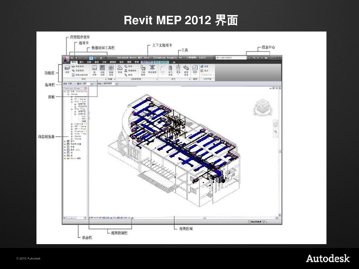Click the ViewCube navigation widget

point(262,106)
